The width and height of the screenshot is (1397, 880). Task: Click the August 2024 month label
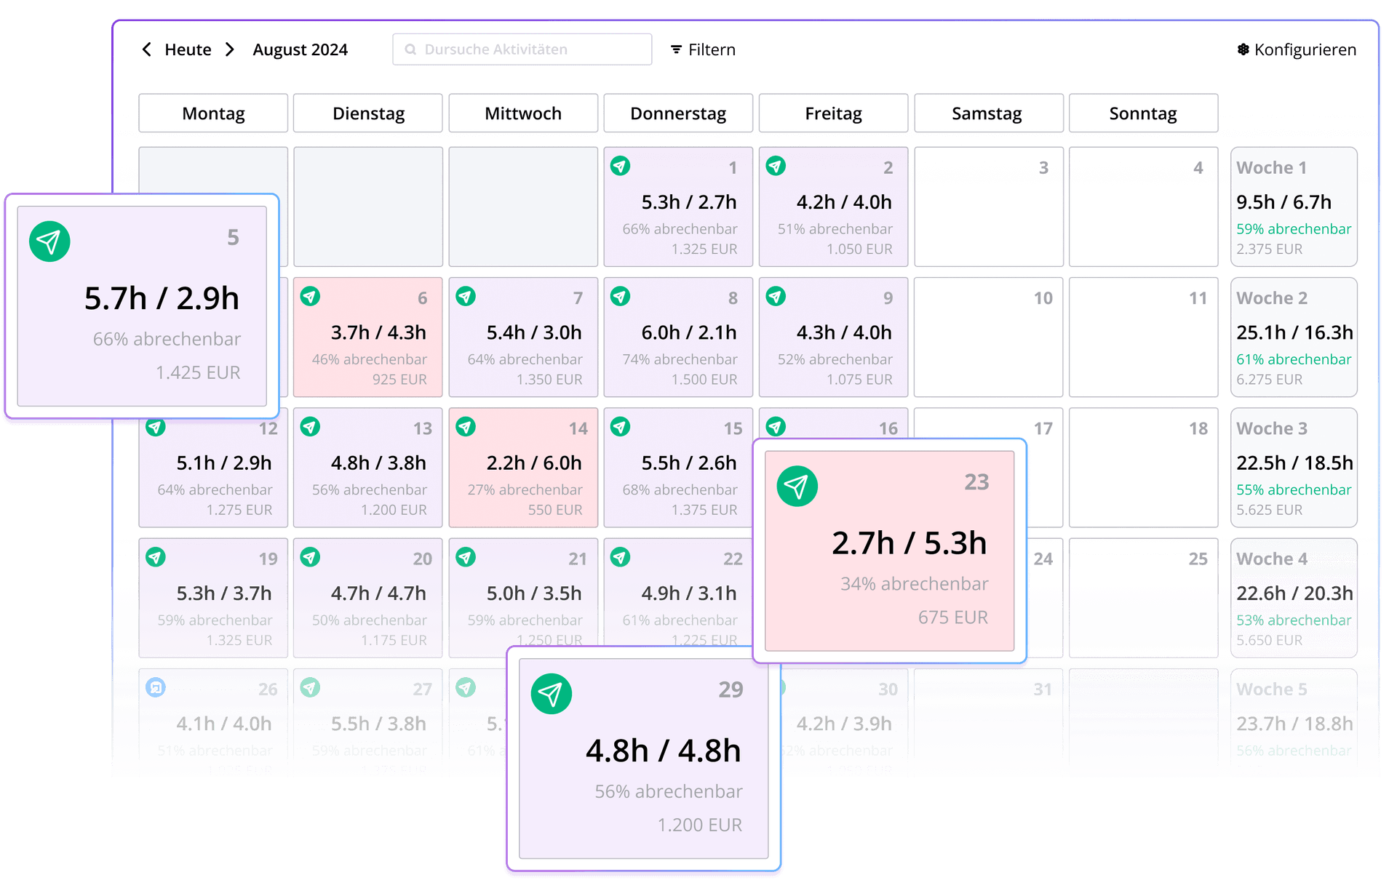[x=300, y=49]
